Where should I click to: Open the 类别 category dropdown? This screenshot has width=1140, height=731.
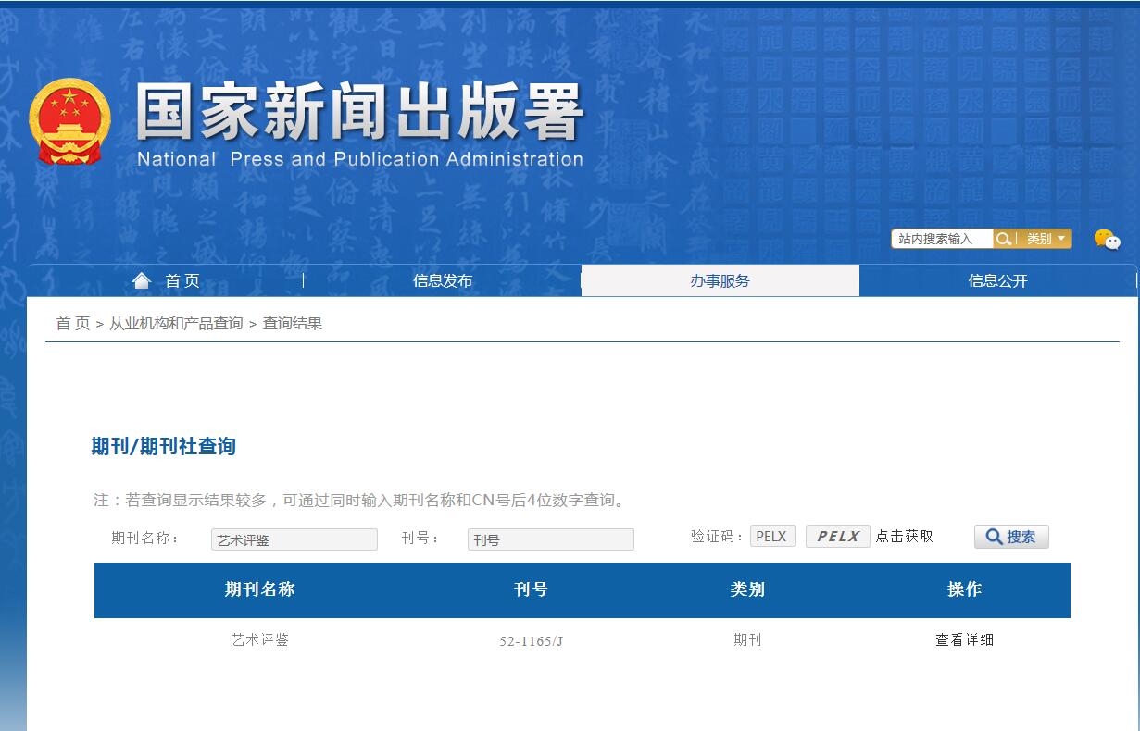1046,238
